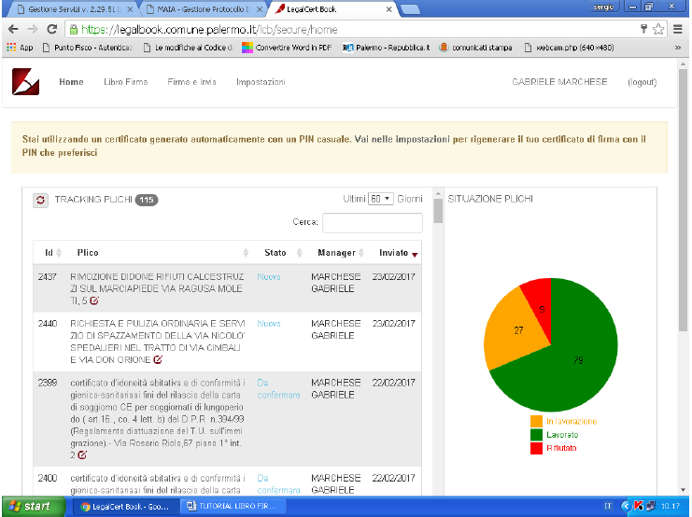This screenshot has height=517, width=692.
Task: Open Punto Fisco bookmark
Action: pyautogui.click(x=87, y=48)
